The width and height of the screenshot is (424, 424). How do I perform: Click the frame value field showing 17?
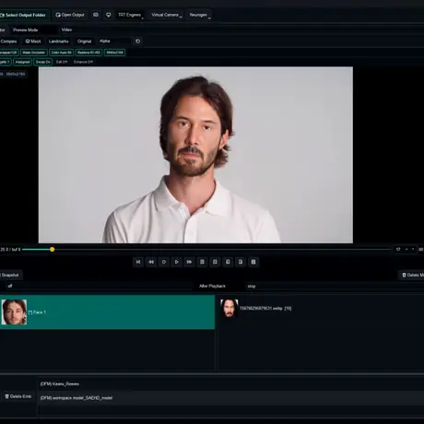398,249
